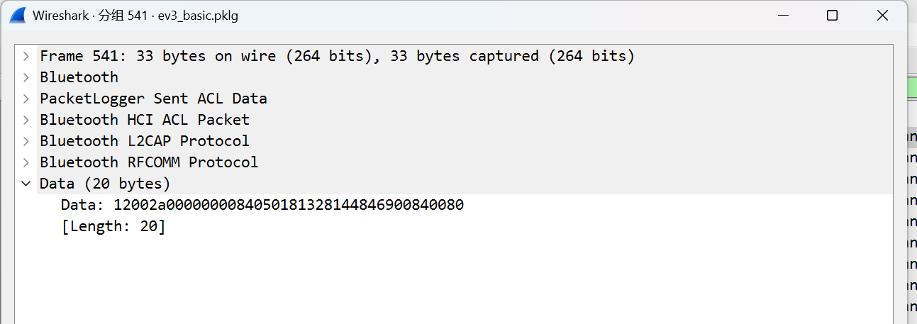Minimize the packet 541 window
This screenshot has width=917, height=324.
tap(783, 15)
